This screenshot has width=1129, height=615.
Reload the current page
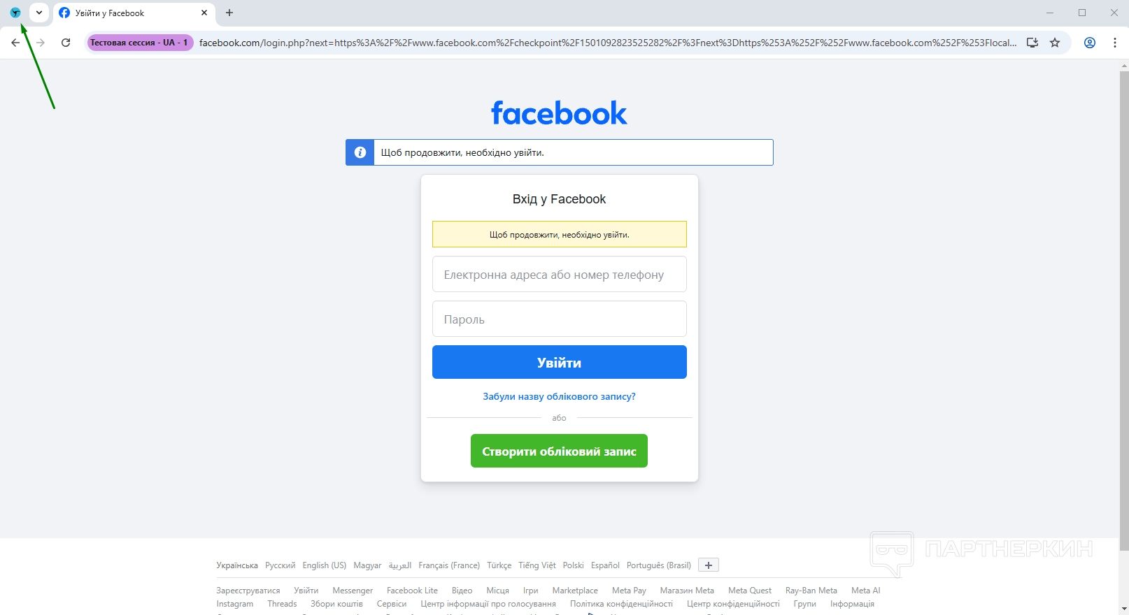tap(66, 43)
